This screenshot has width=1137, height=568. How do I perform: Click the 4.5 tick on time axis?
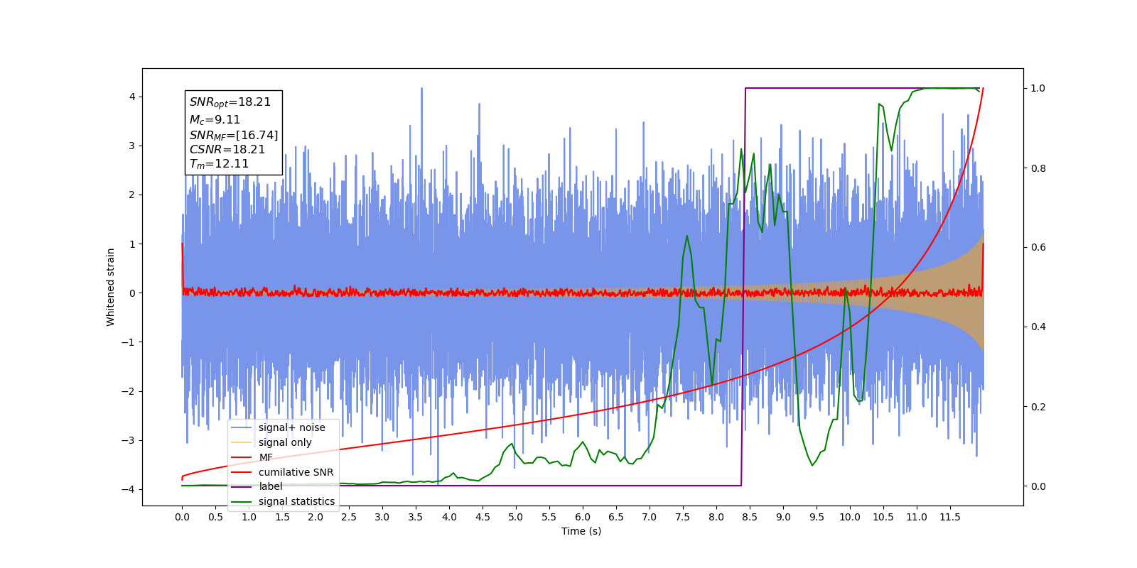pos(483,517)
